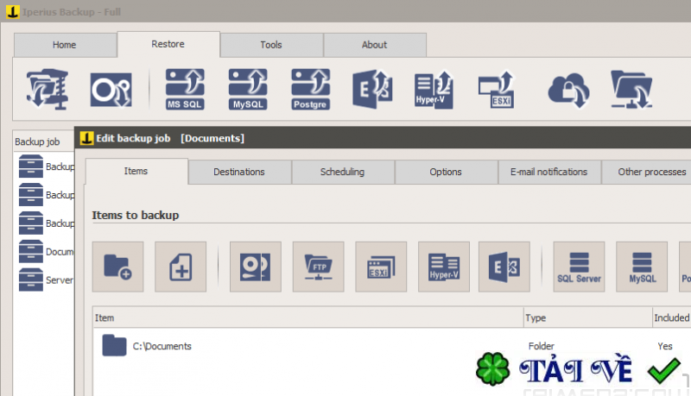Add a SQL Server backup item
Image resolution: width=691 pixels, height=396 pixels.
pos(579,267)
